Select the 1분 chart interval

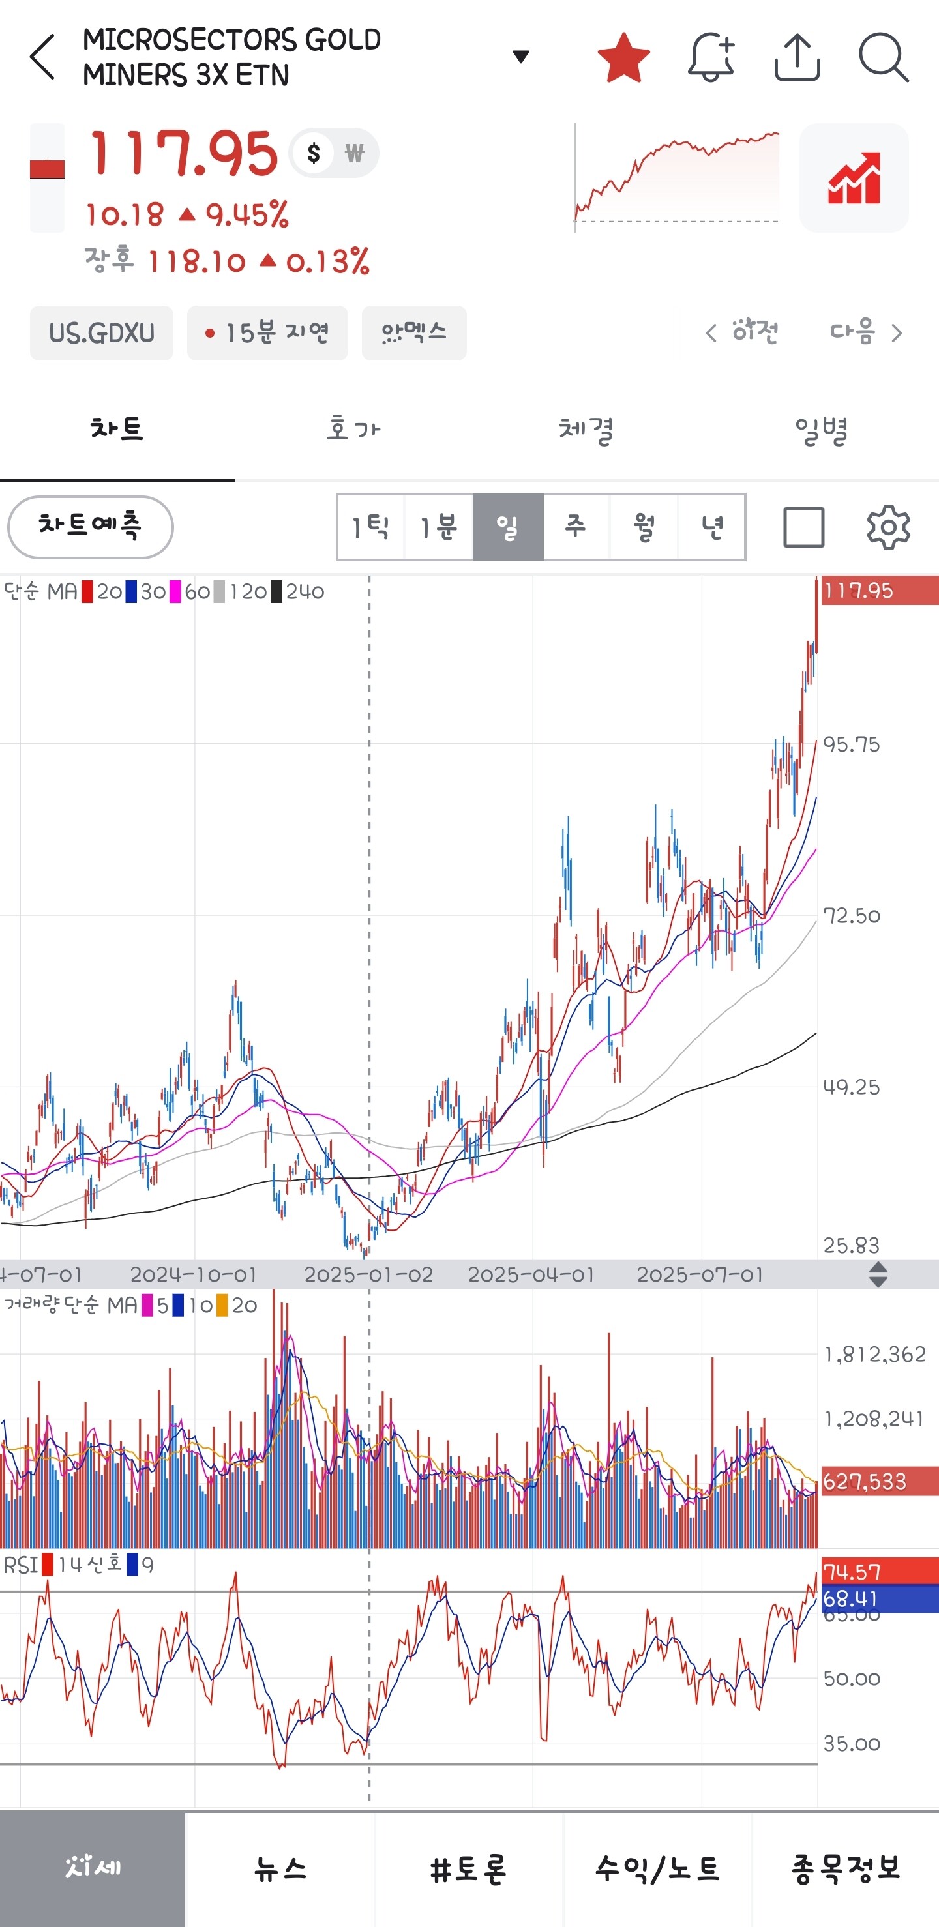click(438, 527)
